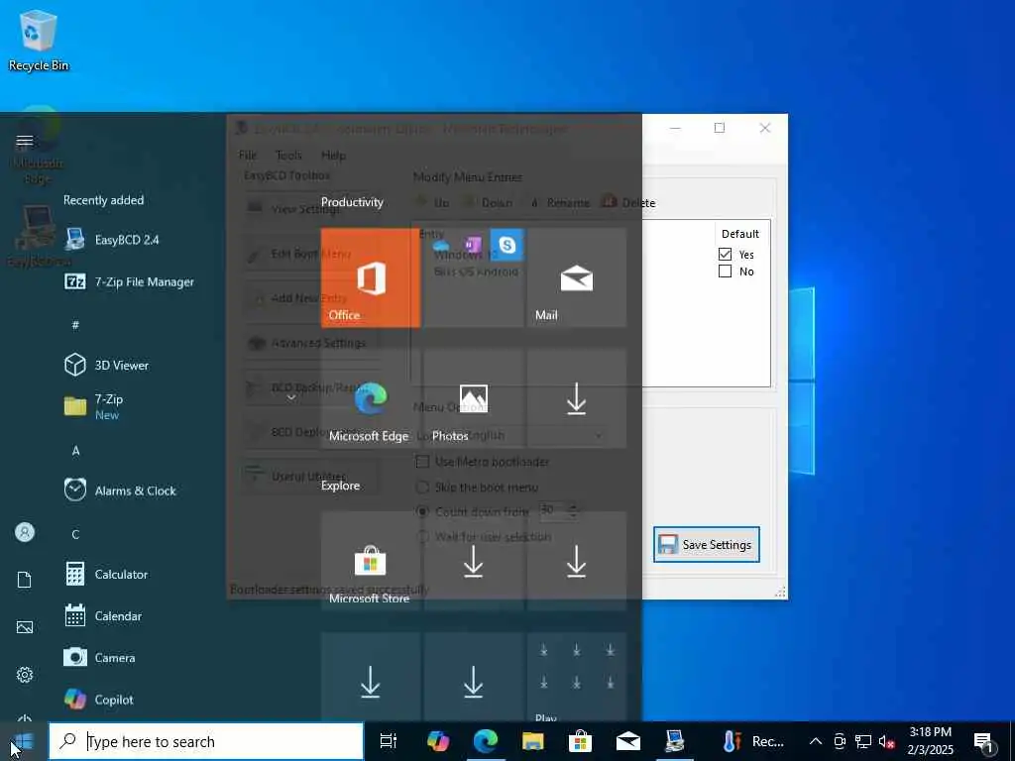
Task: Click the Meet Now tray icon
Action: (840, 741)
